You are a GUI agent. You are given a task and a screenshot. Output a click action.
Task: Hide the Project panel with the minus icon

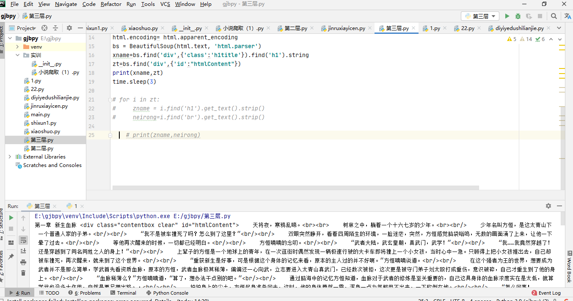coord(80,28)
